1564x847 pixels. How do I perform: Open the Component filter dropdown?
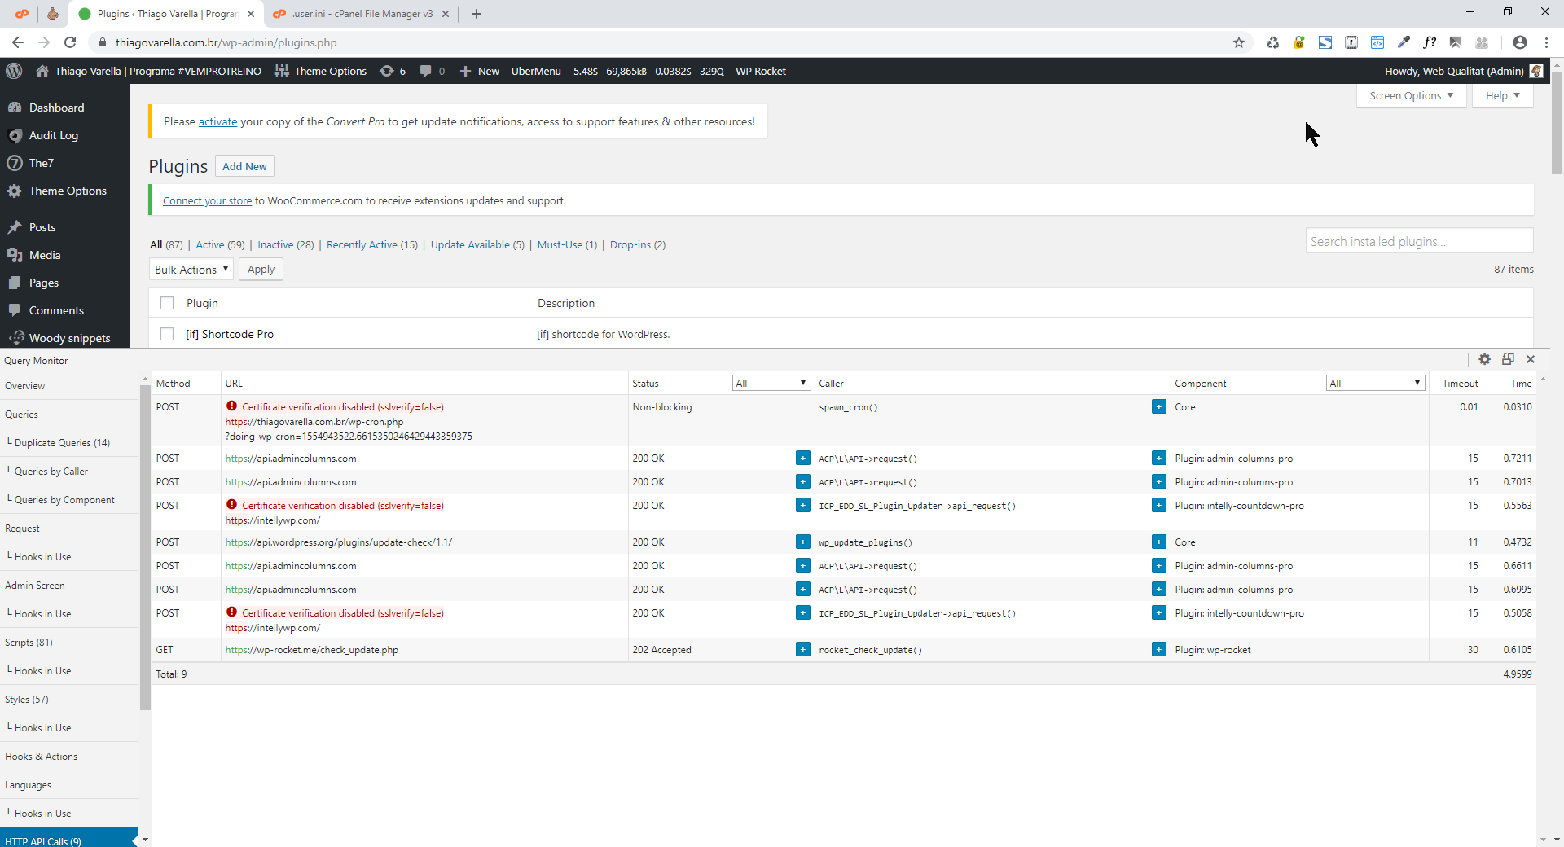pos(1375,383)
